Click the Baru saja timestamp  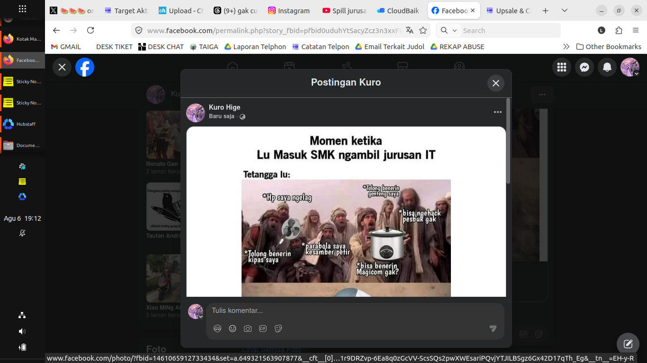(x=222, y=116)
